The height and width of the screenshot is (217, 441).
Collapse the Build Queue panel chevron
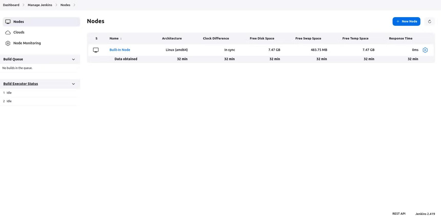point(73,59)
